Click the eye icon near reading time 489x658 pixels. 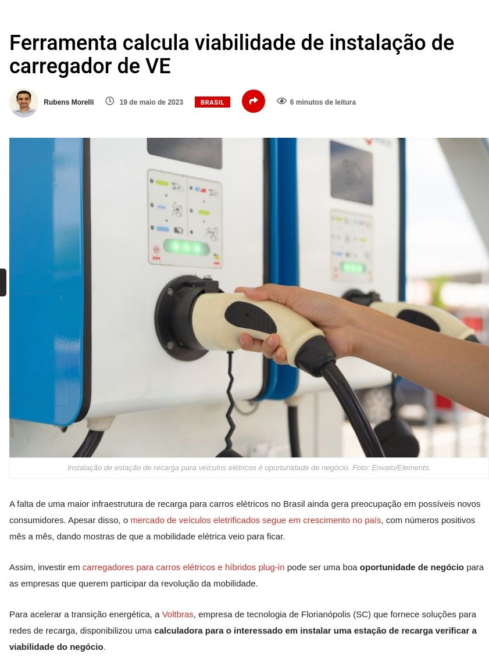[x=281, y=101]
